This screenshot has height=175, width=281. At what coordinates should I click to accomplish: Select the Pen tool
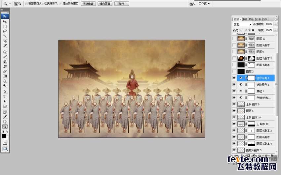(5, 92)
